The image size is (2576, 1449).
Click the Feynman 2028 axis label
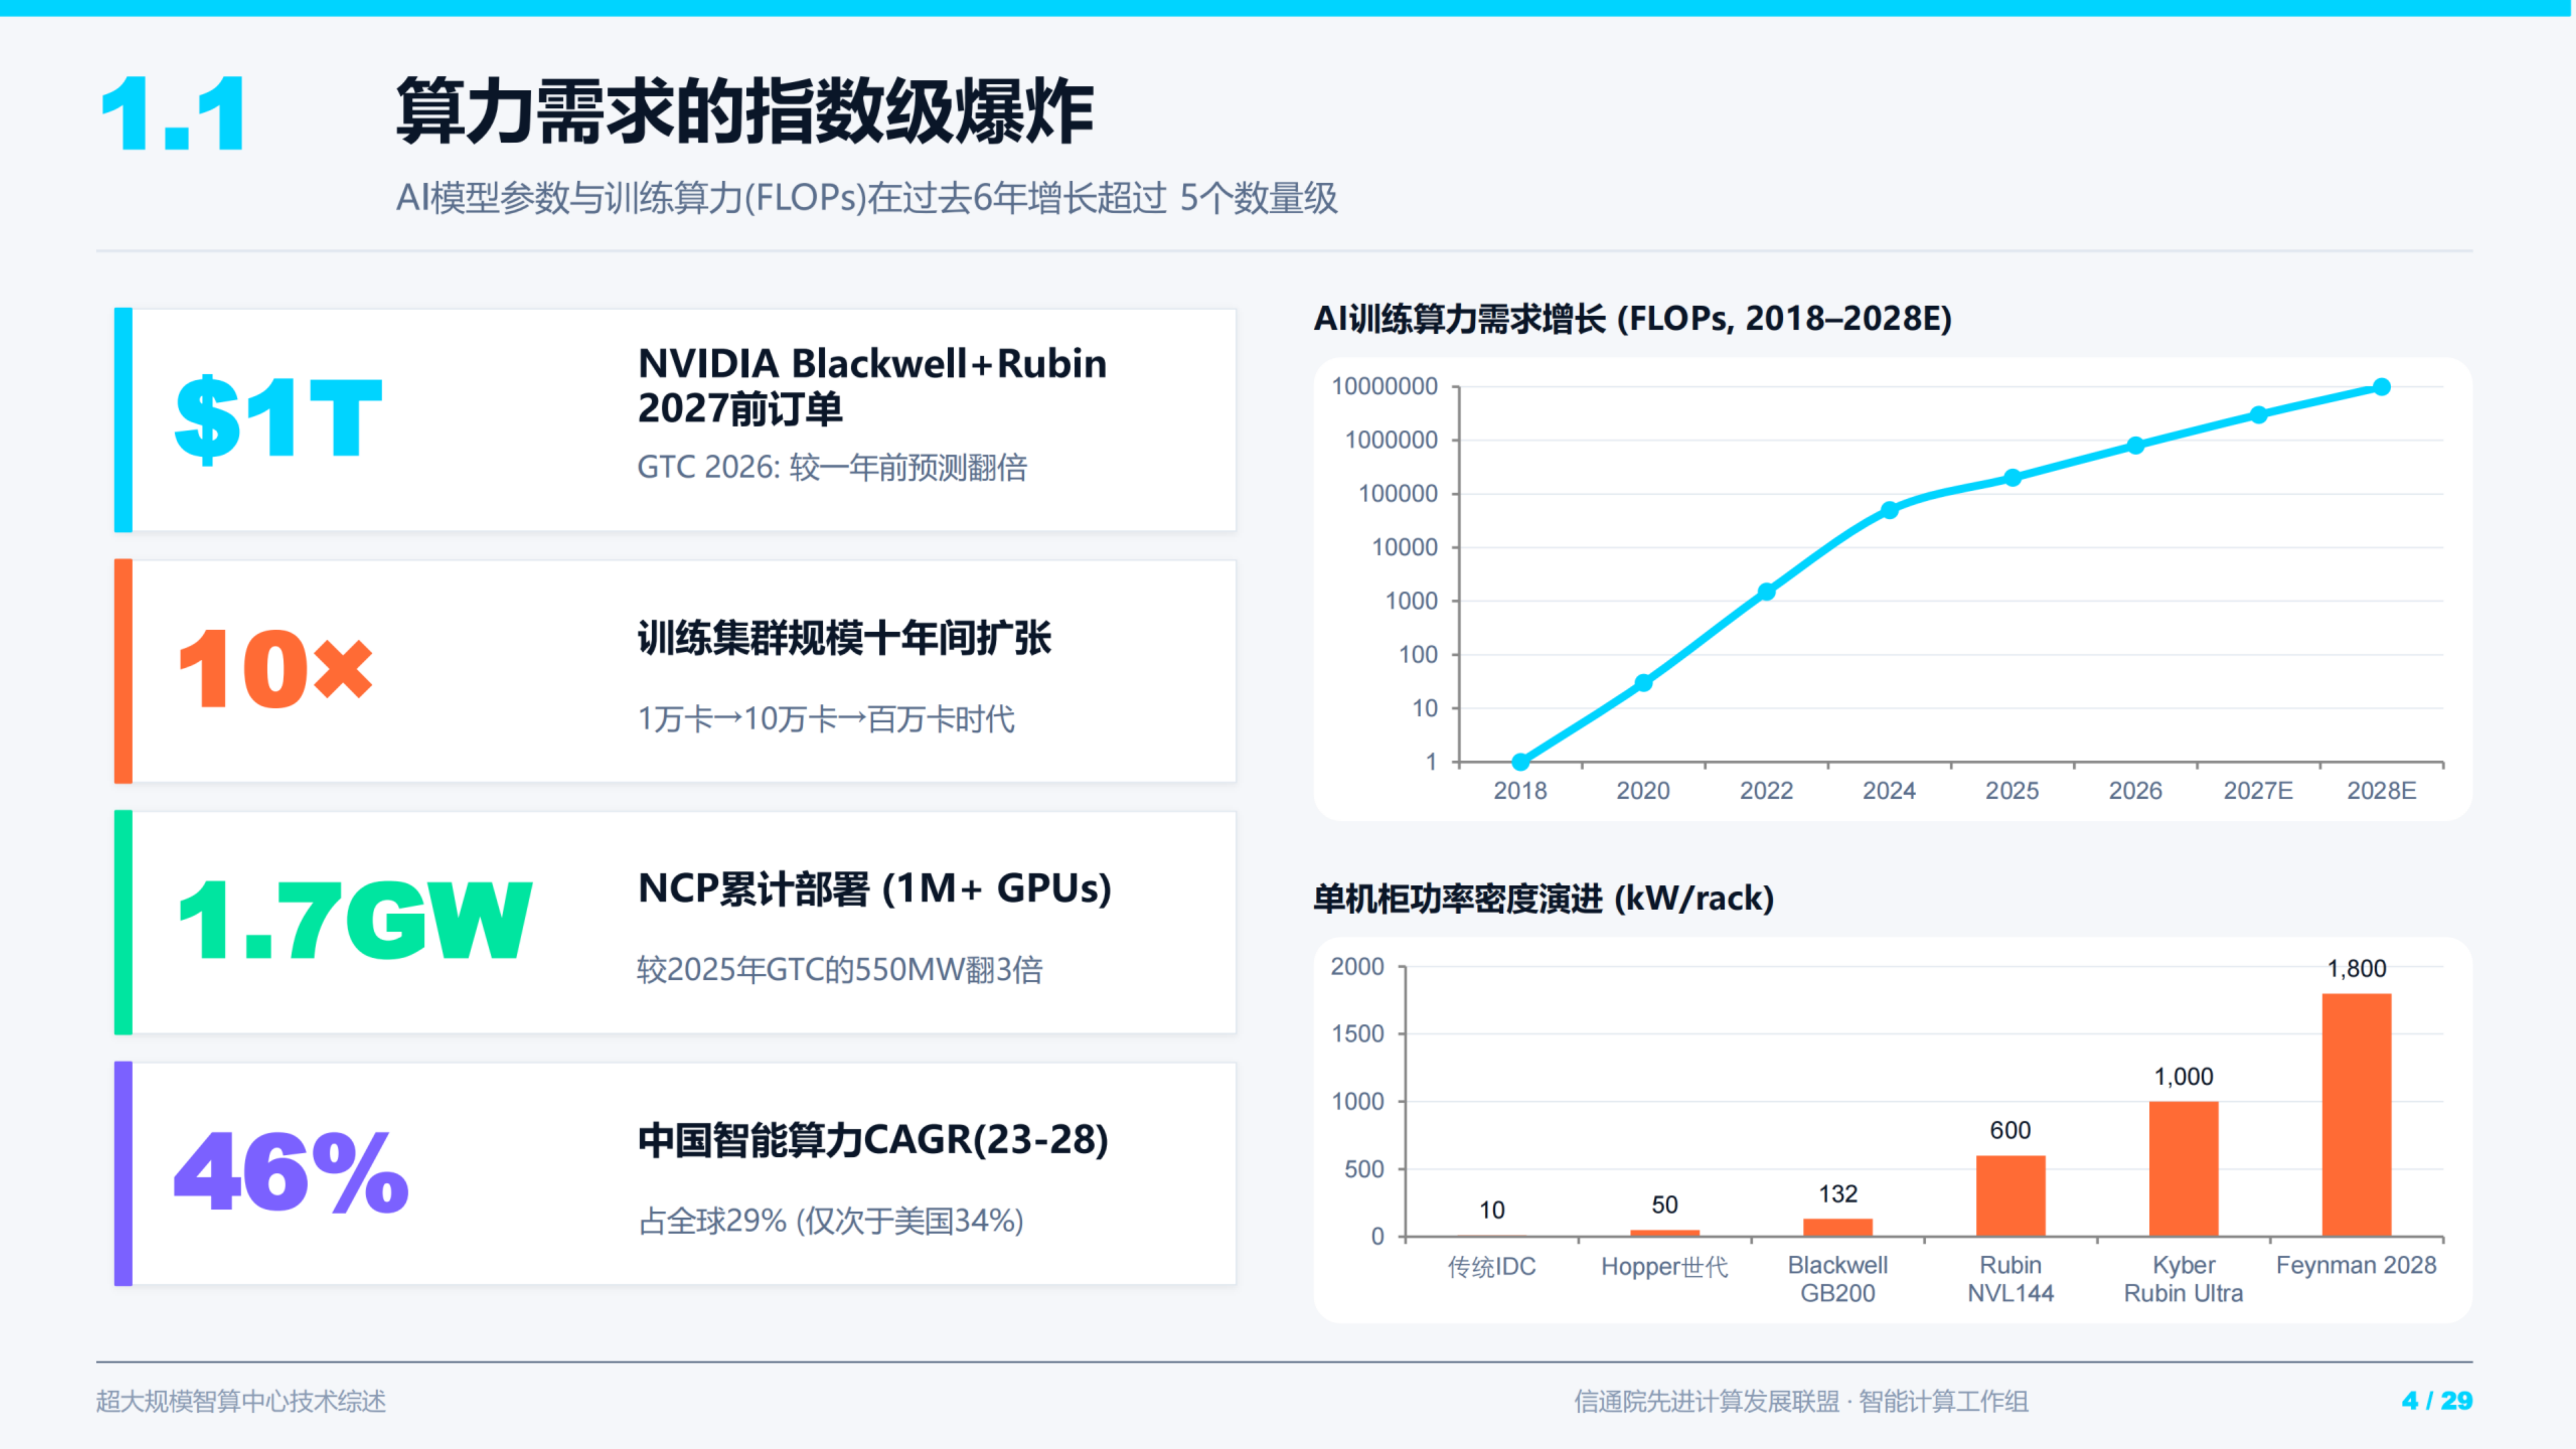tap(2357, 1265)
